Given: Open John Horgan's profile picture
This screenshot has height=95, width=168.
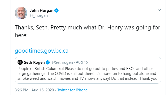Looking at the screenshot, I should (21, 13).
